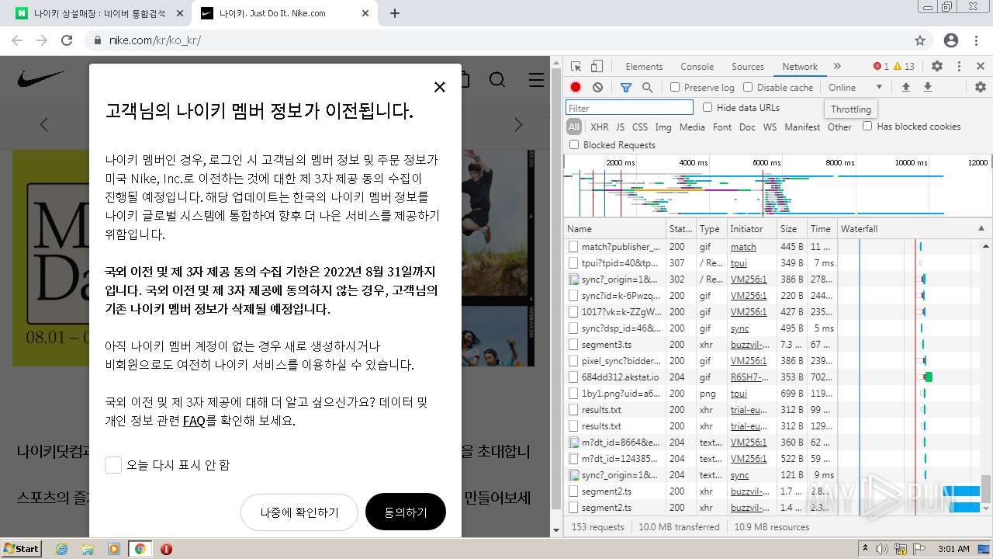Image resolution: width=993 pixels, height=559 pixels.
Task: Click the 나중에 확인하기 button
Action: (x=299, y=512)
